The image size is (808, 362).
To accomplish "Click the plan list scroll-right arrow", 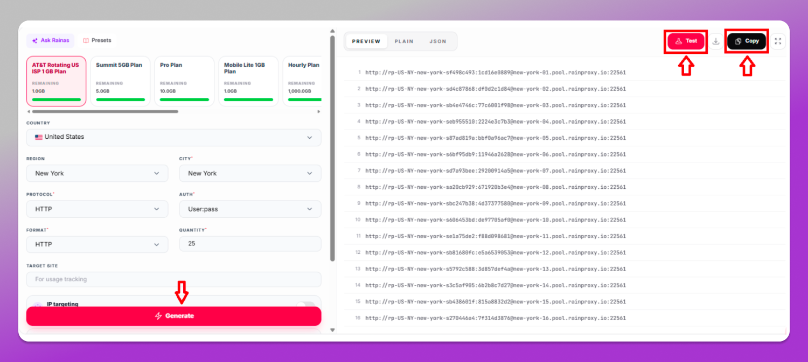I will pyautogui.click(x=318, y=111).
